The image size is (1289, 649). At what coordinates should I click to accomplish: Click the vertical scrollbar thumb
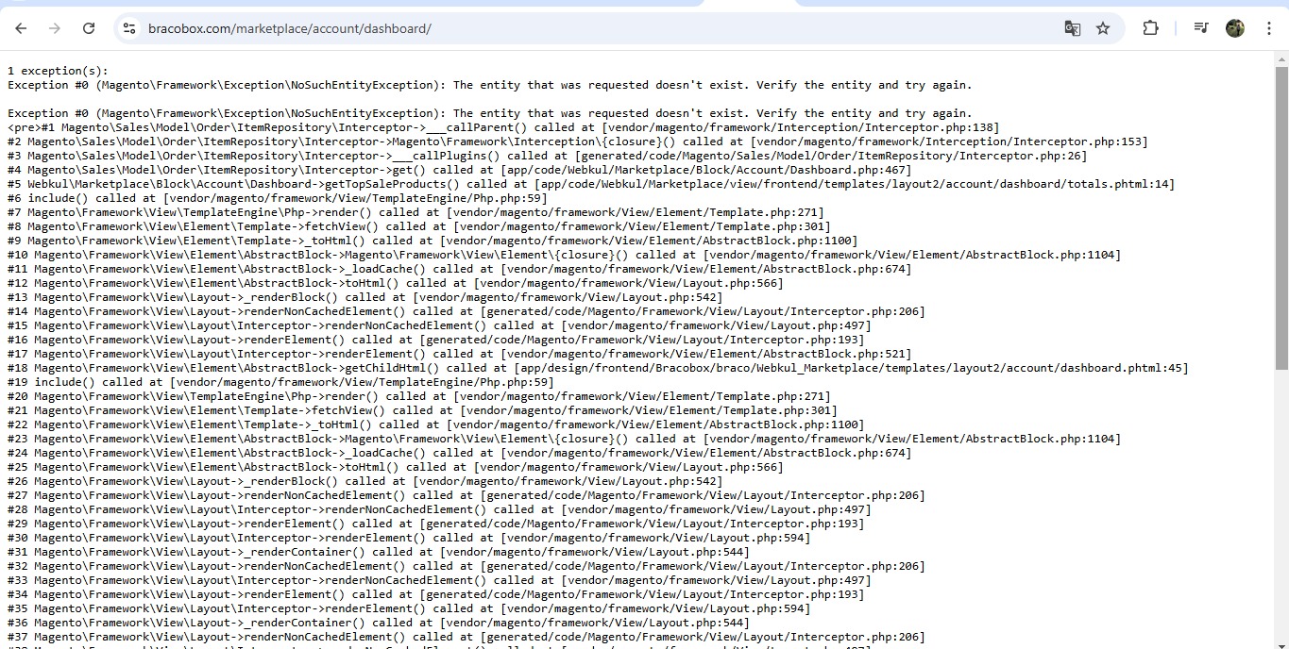coord(1281,217)
